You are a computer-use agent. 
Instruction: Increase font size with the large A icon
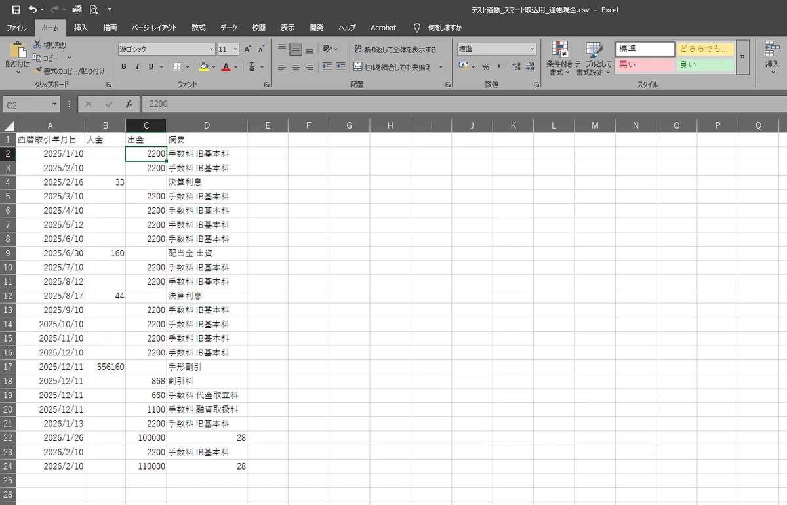[247, 49]
